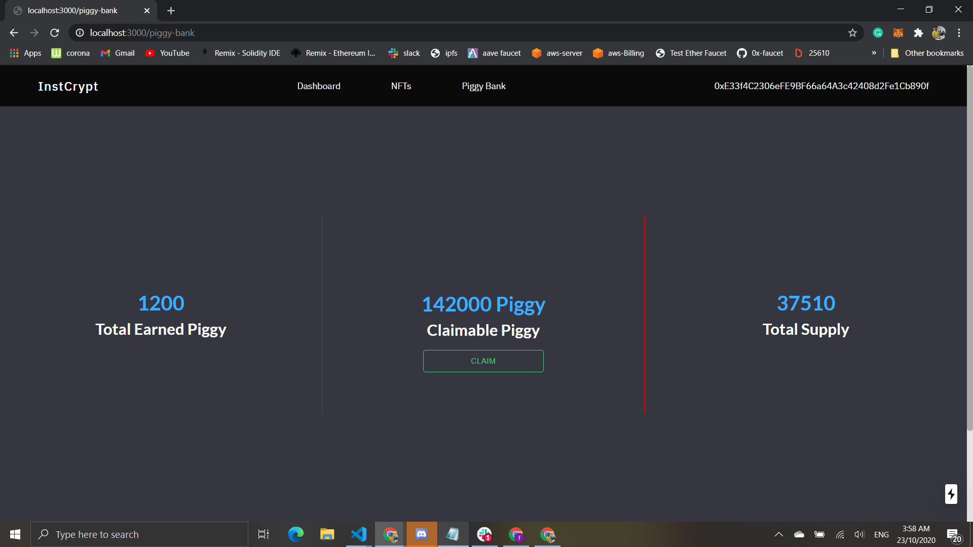Click the browser back arrow

coord(14,33)
